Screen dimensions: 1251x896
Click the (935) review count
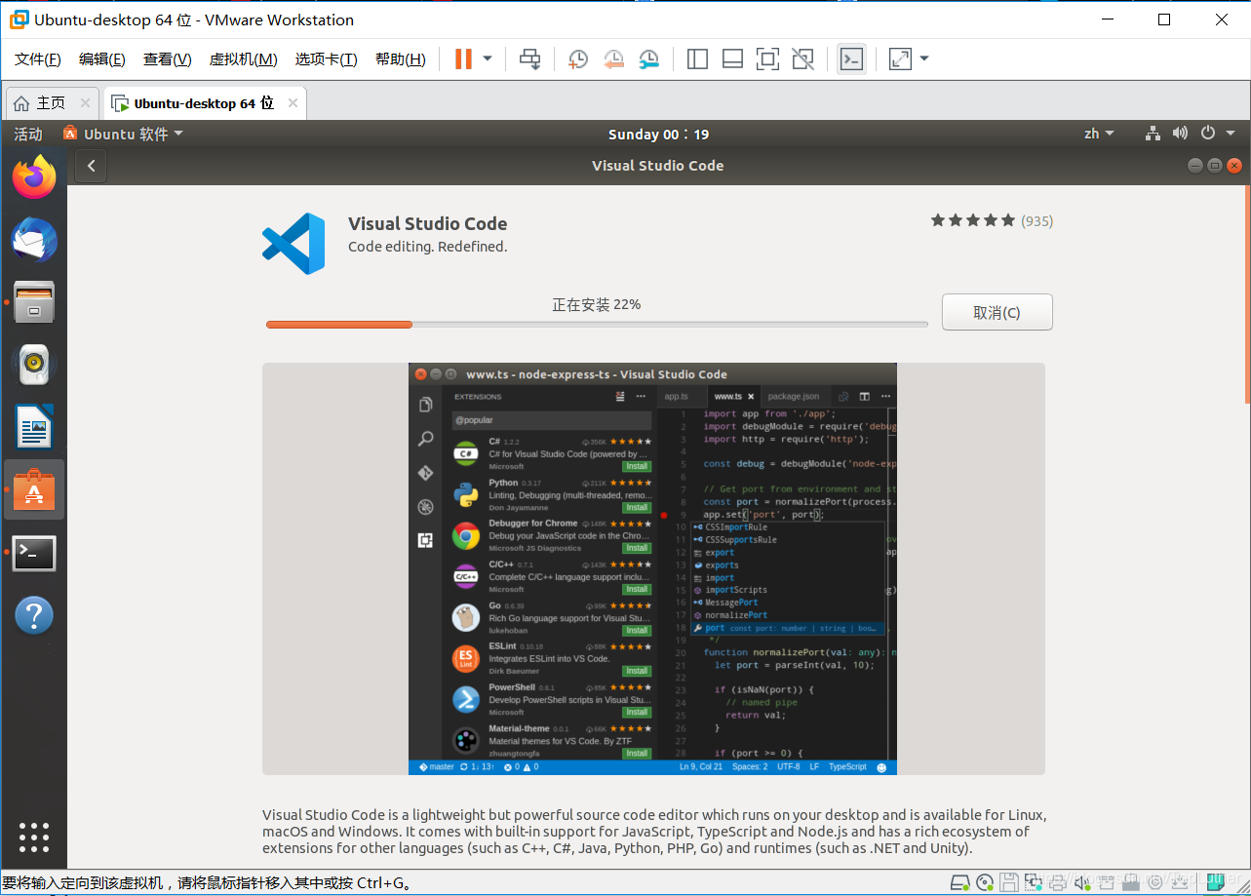(x=1036, y=221)
